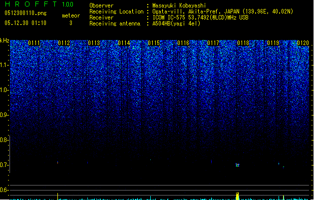This screenshot has height=200, width=314.
Task: Click the observer name Masayuki Kobayashi
Action: point(179,5)
